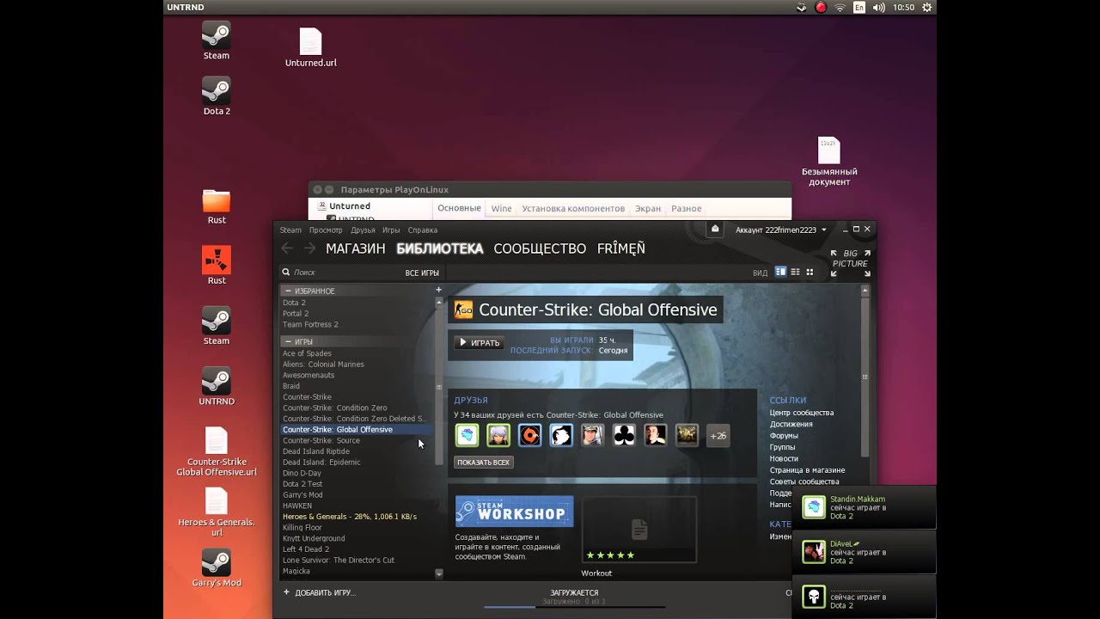1100x619 pixels.
Task: Click the download progress bar
Action: pyautogui.click(x=574, y=606)
